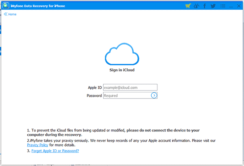The width and height of the screenshot is (244, 166).
Task: Open the hamburger menu icon
Action: tap(223, 6)
